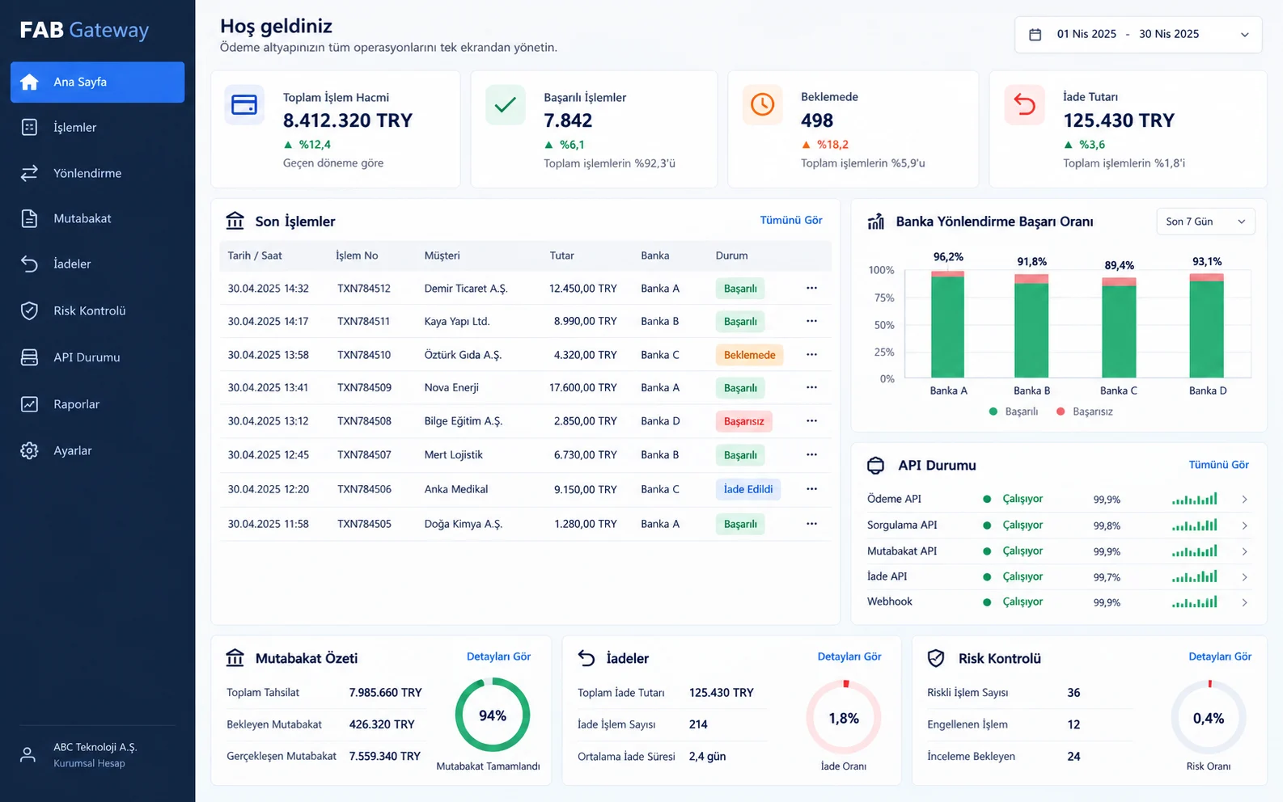Click the Banka C bar in chart

coord(1120,327)
